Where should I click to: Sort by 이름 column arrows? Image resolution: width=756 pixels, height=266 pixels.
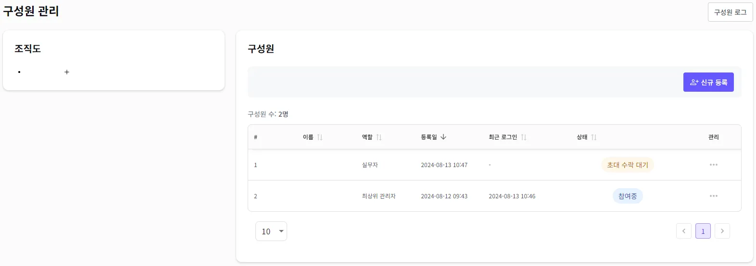tap(320, 137)
